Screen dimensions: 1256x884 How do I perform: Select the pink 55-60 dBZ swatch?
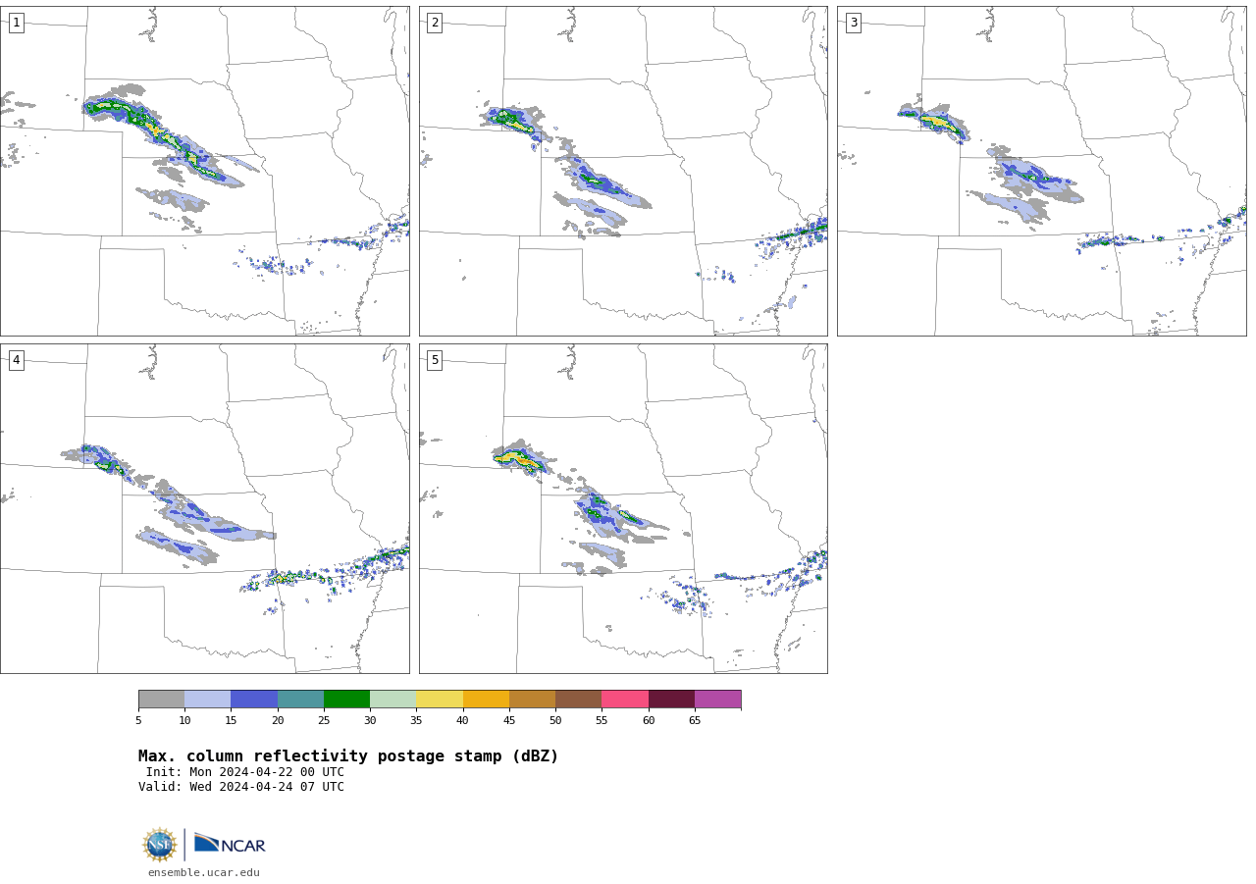(x=625, y=700)
